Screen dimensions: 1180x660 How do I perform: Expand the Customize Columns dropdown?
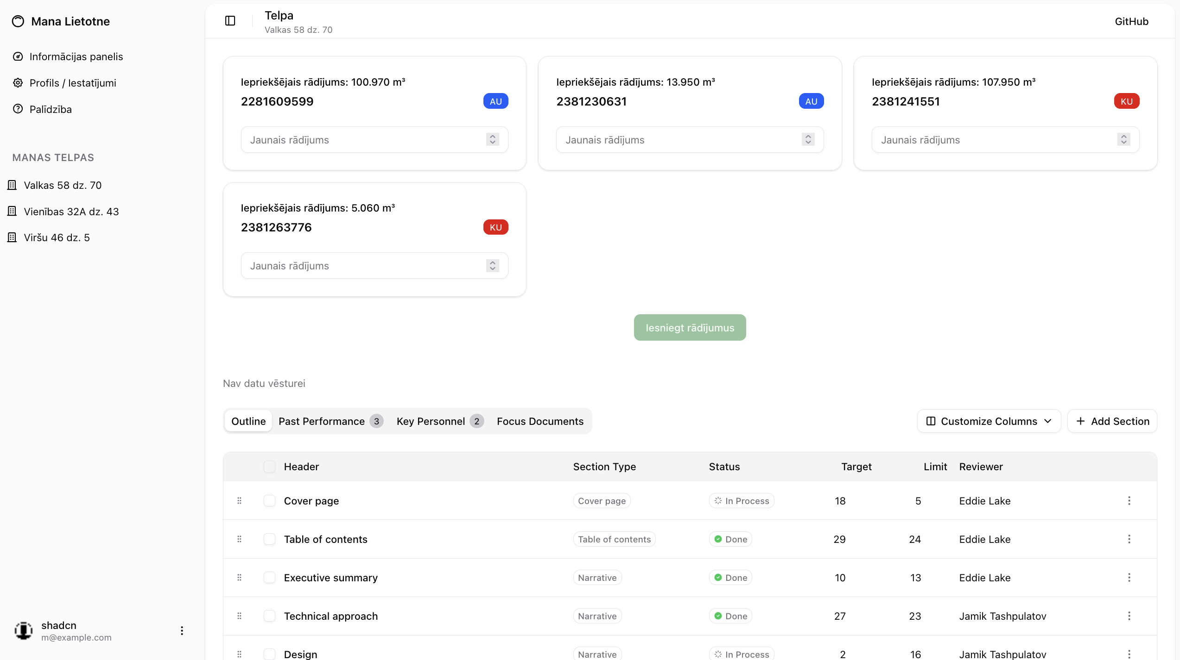pos(989,421)
